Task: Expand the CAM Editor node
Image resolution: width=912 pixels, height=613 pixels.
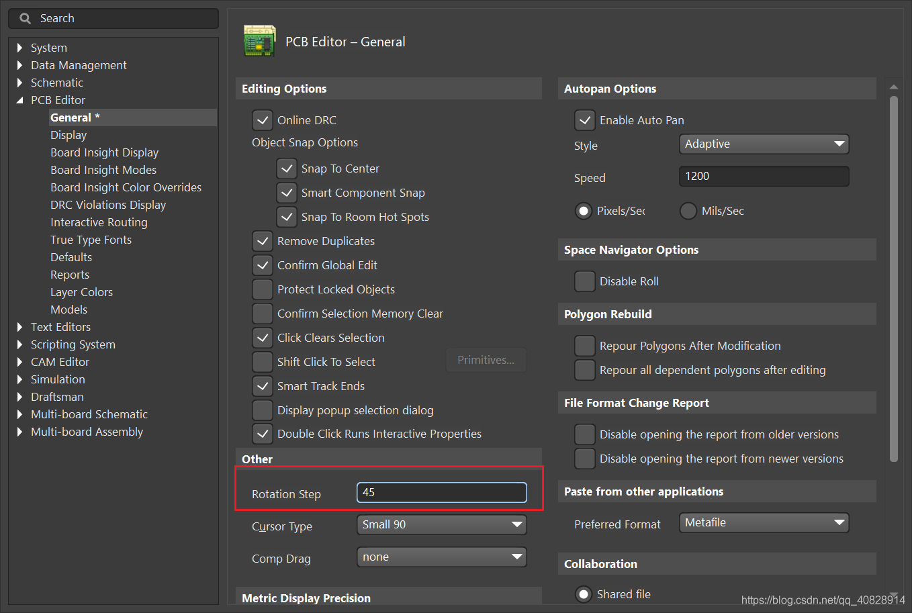Action: [20, 362]
